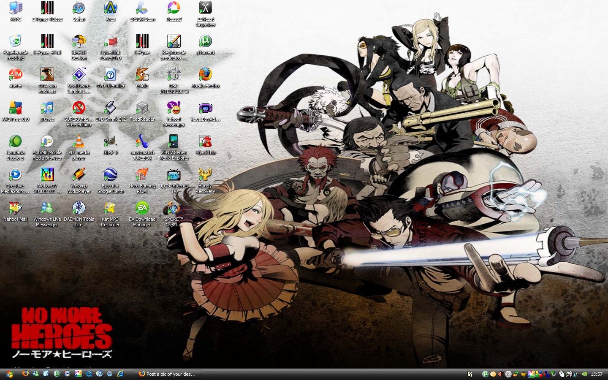
Task: Open SIMPLE Gestion shortcut
Action: 79,47
